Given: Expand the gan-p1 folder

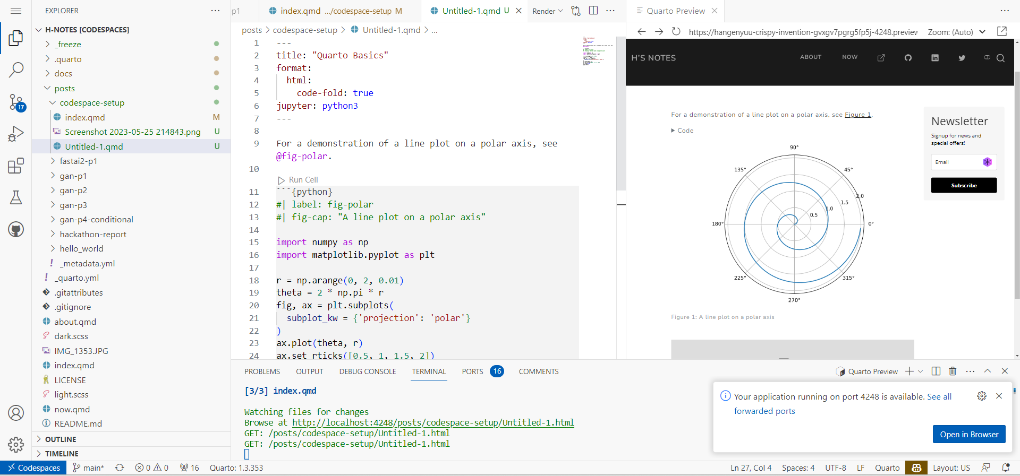Looking at the screenshot, I should tap(73, 176).
